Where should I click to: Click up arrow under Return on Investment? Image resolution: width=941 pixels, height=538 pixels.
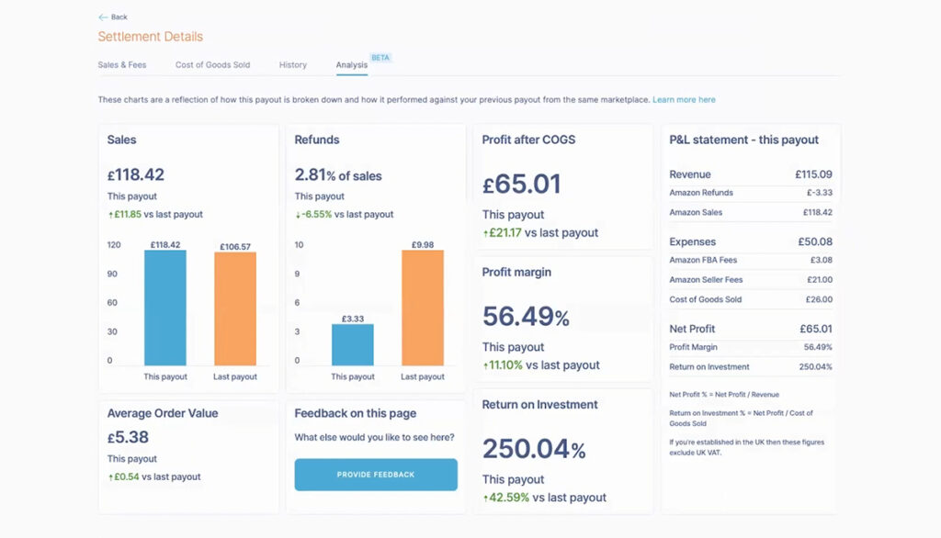pyautogui.click(x=485, y=498)
